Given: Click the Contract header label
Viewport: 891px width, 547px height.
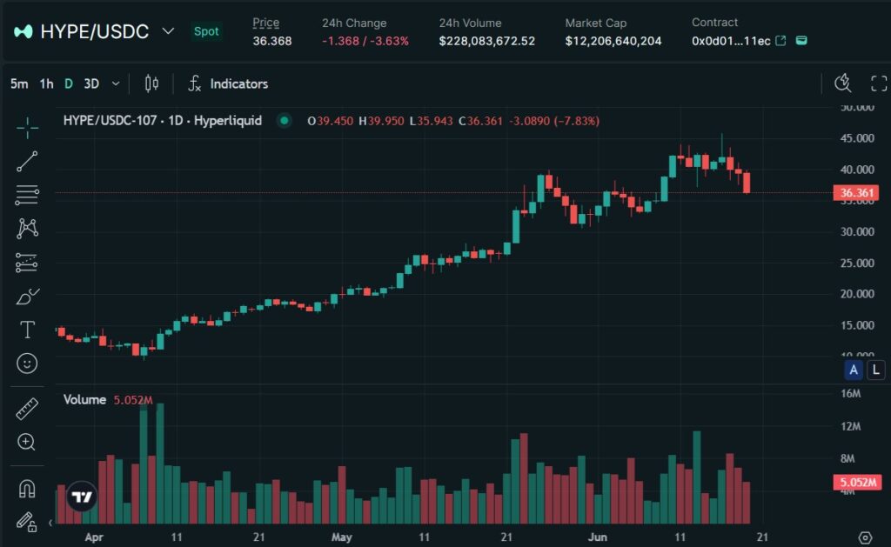Looking at the screenshot, I should [x=715, y=22].
